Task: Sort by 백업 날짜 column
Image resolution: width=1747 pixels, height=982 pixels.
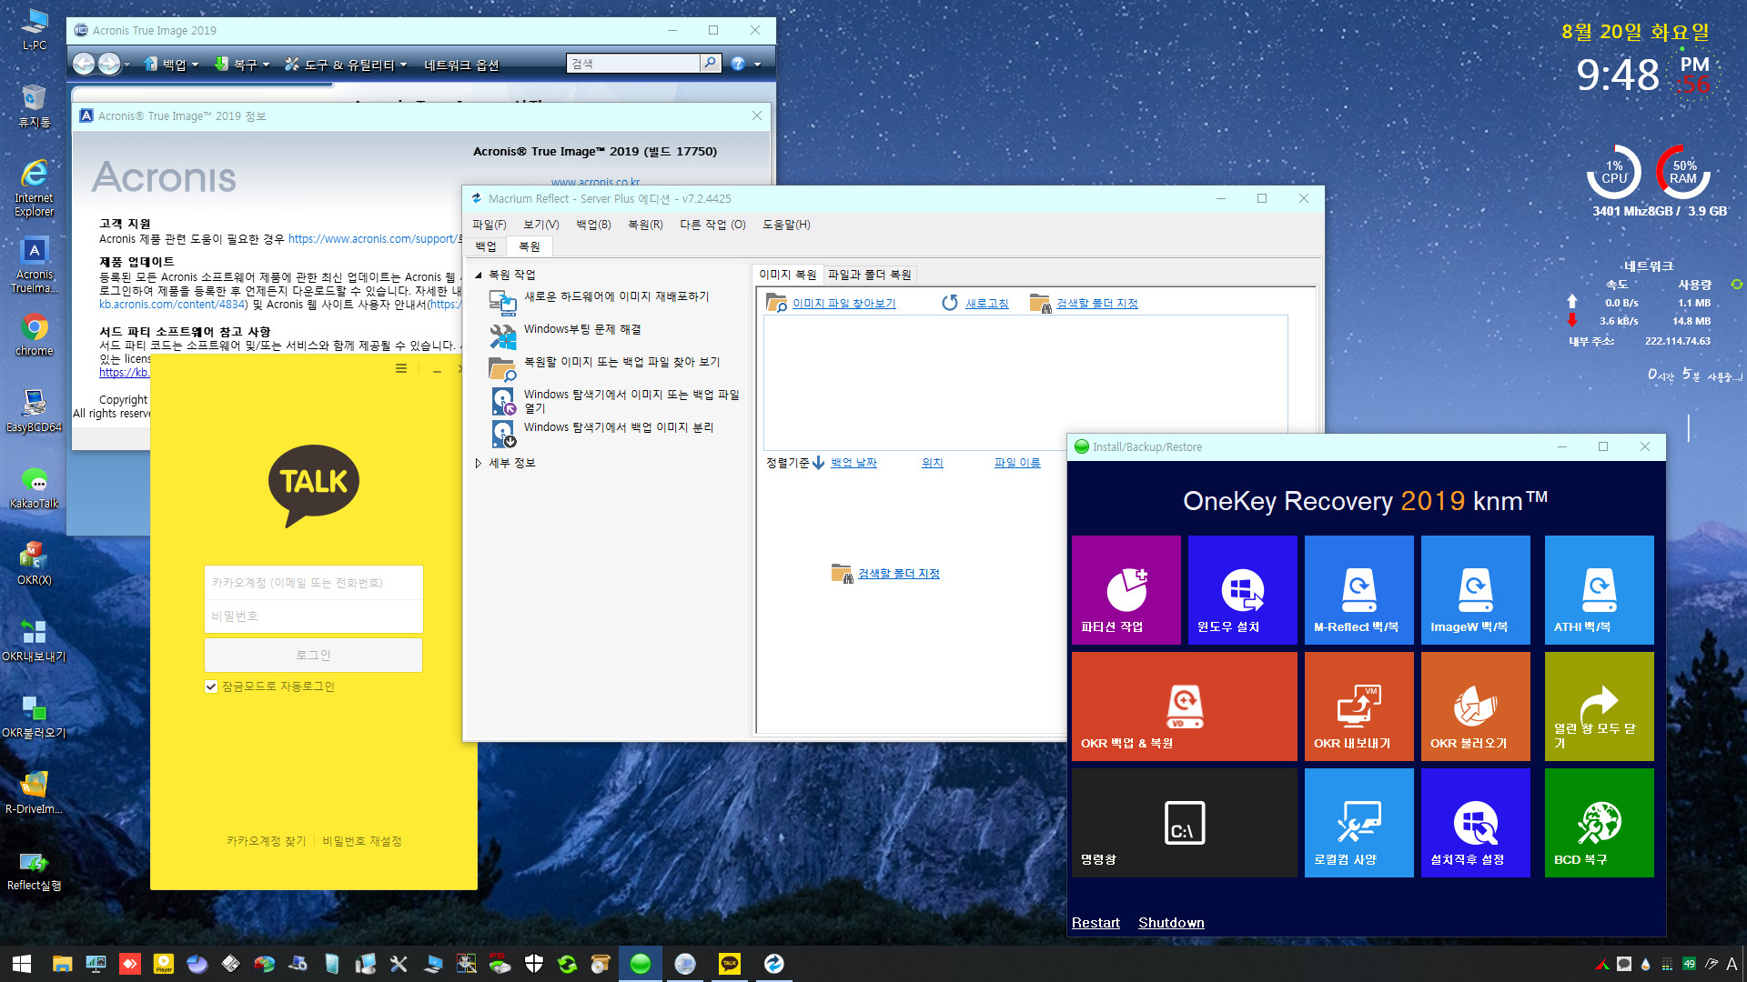Action: pyautogui.click(x=853, y=463)
